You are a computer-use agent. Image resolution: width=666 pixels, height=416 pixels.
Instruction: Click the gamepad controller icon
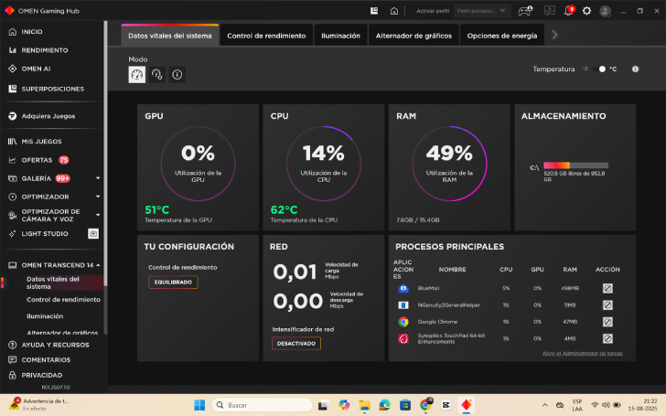[x=525, y=11]
